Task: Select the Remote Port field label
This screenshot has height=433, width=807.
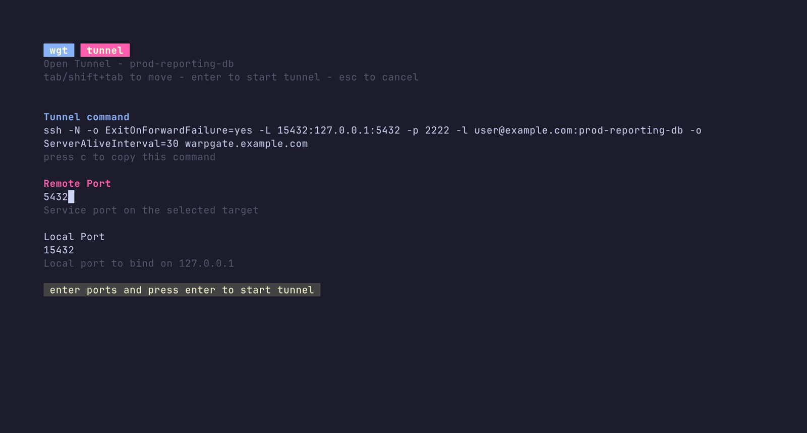Action: (x=77, y=184)
